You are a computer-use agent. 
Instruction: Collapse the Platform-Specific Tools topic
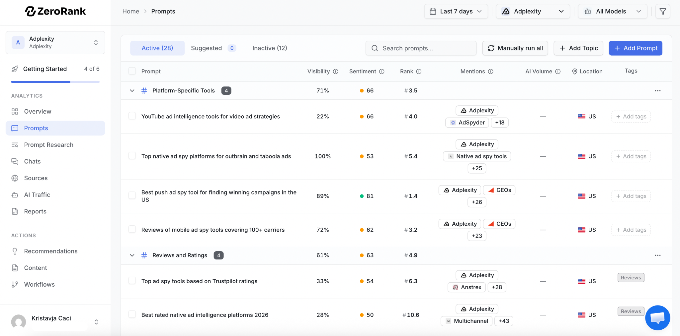[132, 91]
